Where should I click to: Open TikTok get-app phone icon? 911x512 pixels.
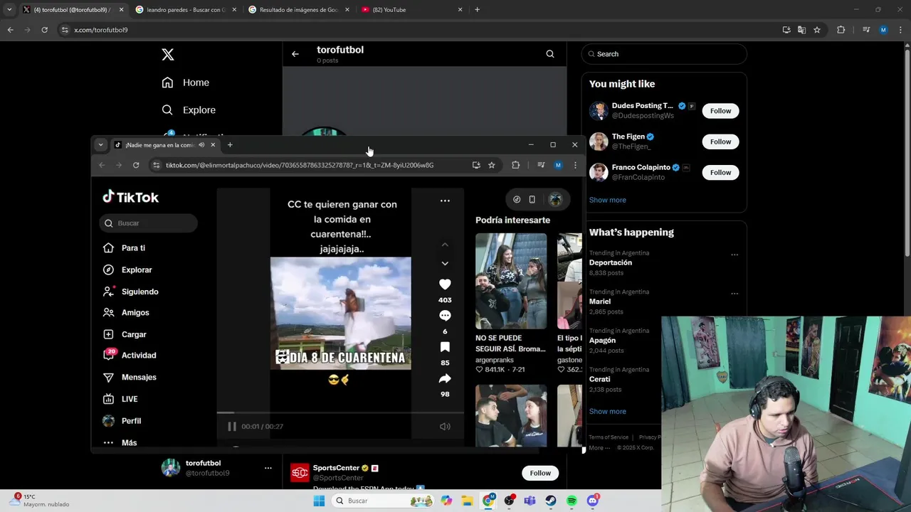[x=532, y=200]
